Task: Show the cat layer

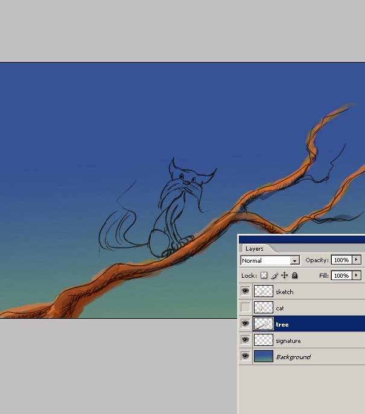Action: tap(245, 307)
